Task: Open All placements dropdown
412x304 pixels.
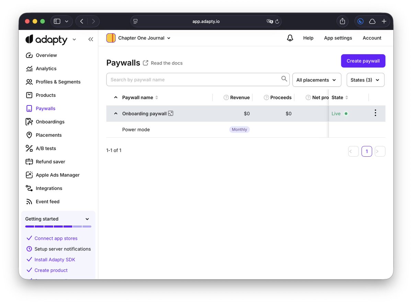Action: (317, 80)
